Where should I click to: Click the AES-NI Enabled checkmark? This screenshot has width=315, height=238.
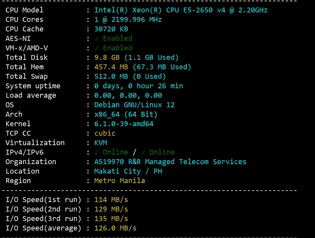point(97,39)
